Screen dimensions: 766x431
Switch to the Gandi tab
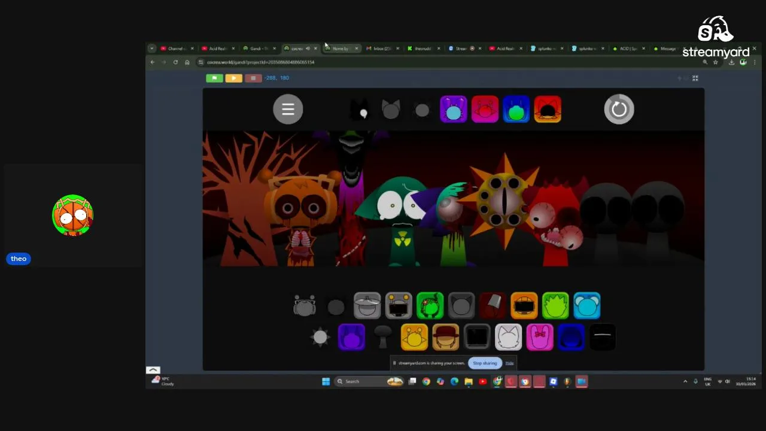pyautogui.click(x=259, y=48)
